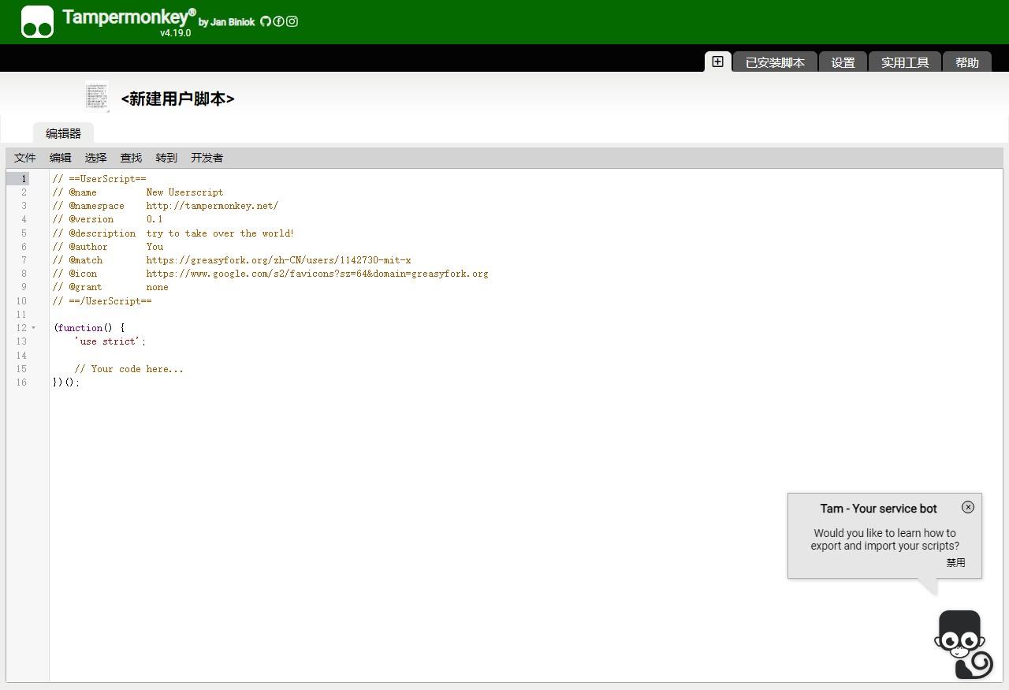
Task: Open the 开发者 menu
Action: (207, 158)
